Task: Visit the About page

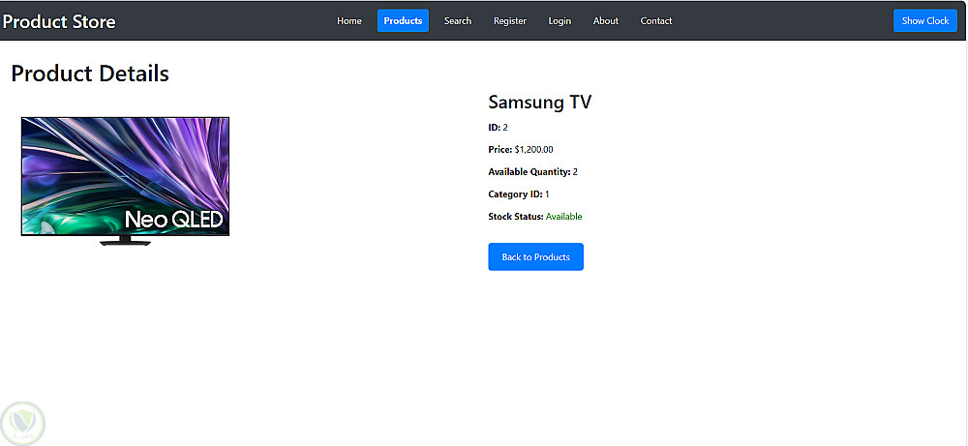Action: point(606,21)
